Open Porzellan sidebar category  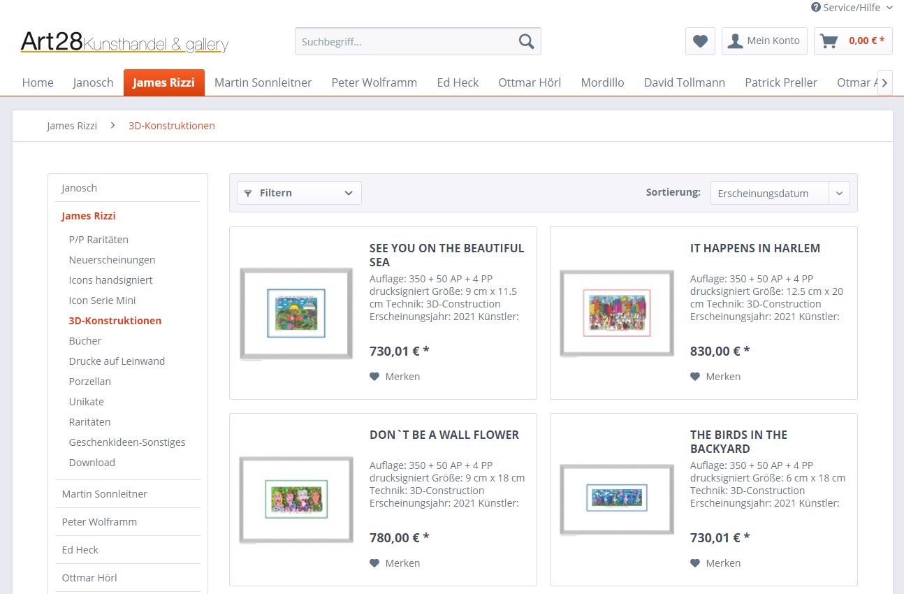89,382
